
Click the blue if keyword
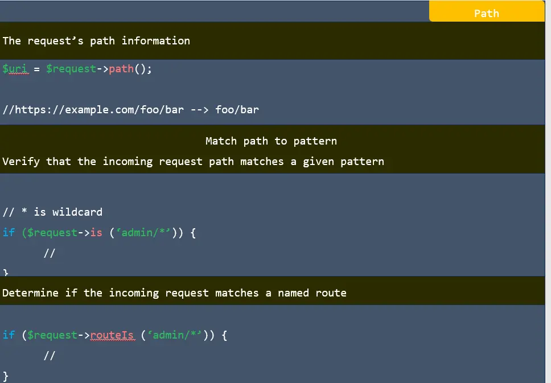point(9,232)
